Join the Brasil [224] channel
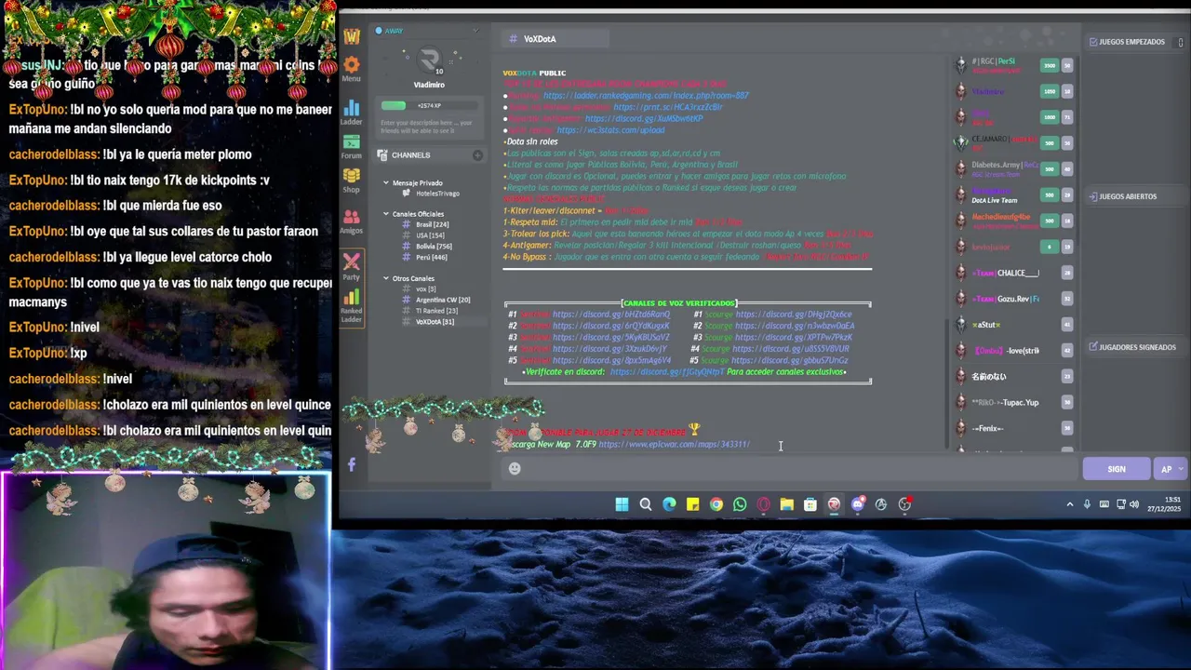Screen dimensions: 1191x670 [432, 224]
